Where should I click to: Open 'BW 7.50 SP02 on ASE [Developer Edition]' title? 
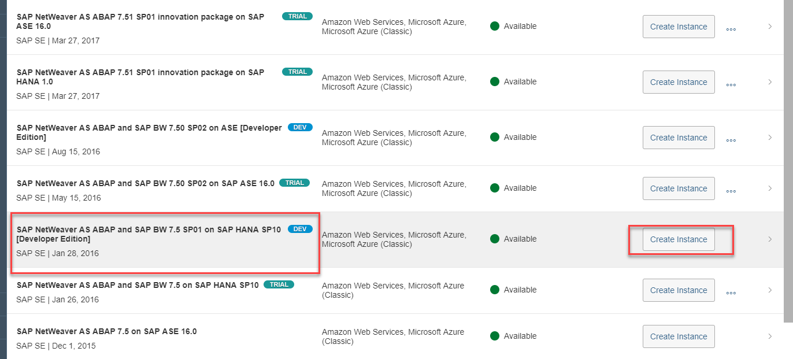click(149, 132)
